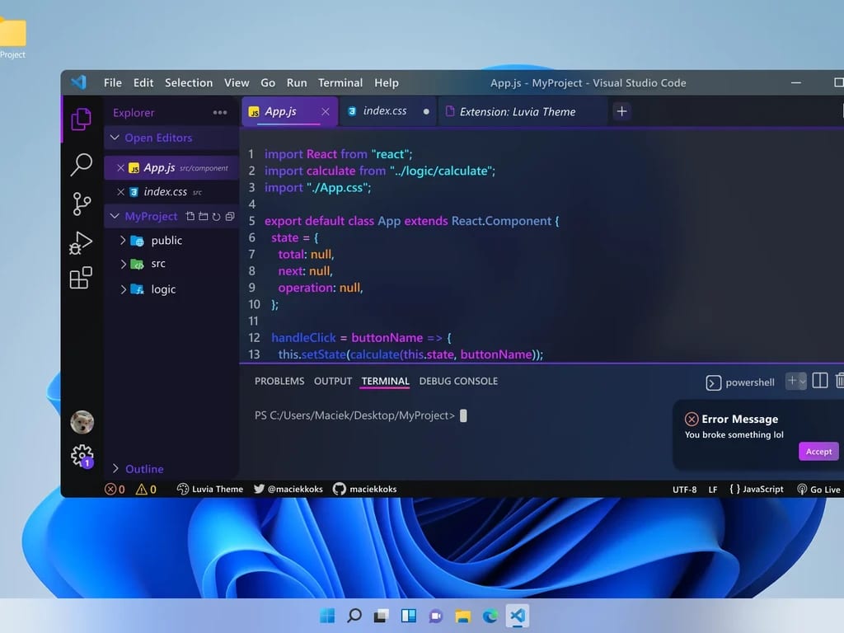This screenshot has height=633, width=844.
Task: Open the View menu
Action: coord(237,83)
